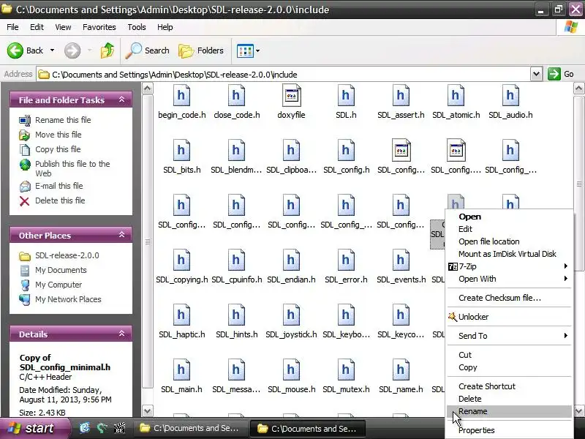585x439 pixels.
Task: Open the File menu
Action: click(12, 27)
